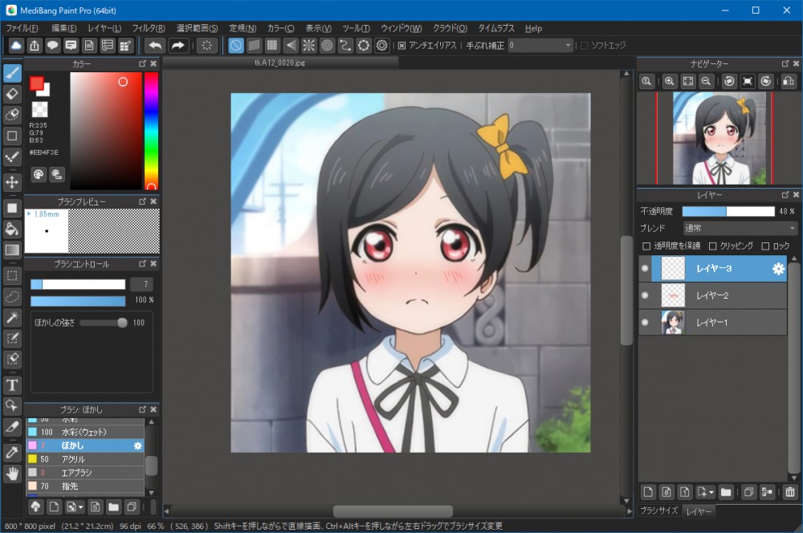The width and height of the screenshot is (803, 533).
Task: Open settings gear for レイヤー3
Action: (x=778, y=269)
